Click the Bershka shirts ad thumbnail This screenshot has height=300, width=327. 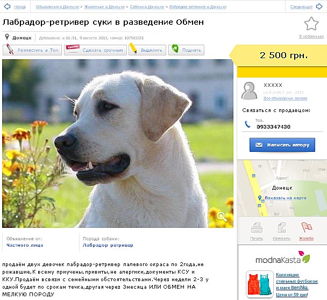click(x=260, y=284)
